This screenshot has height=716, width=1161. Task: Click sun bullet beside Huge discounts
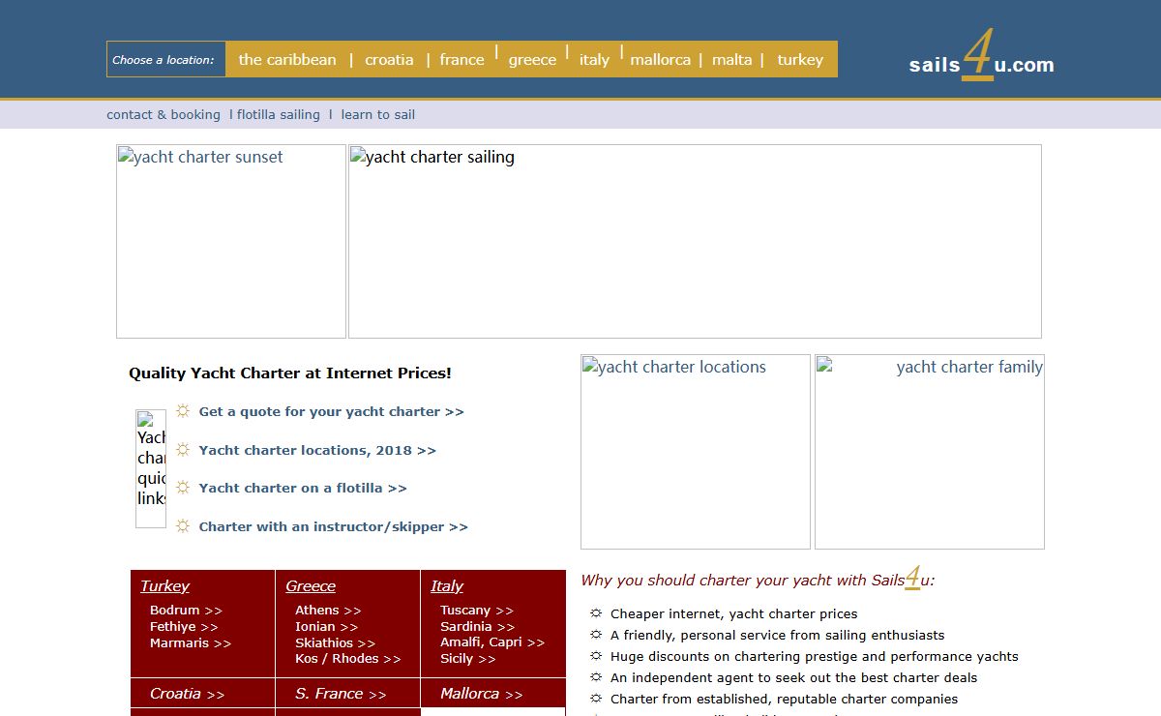tap(596, 655)
